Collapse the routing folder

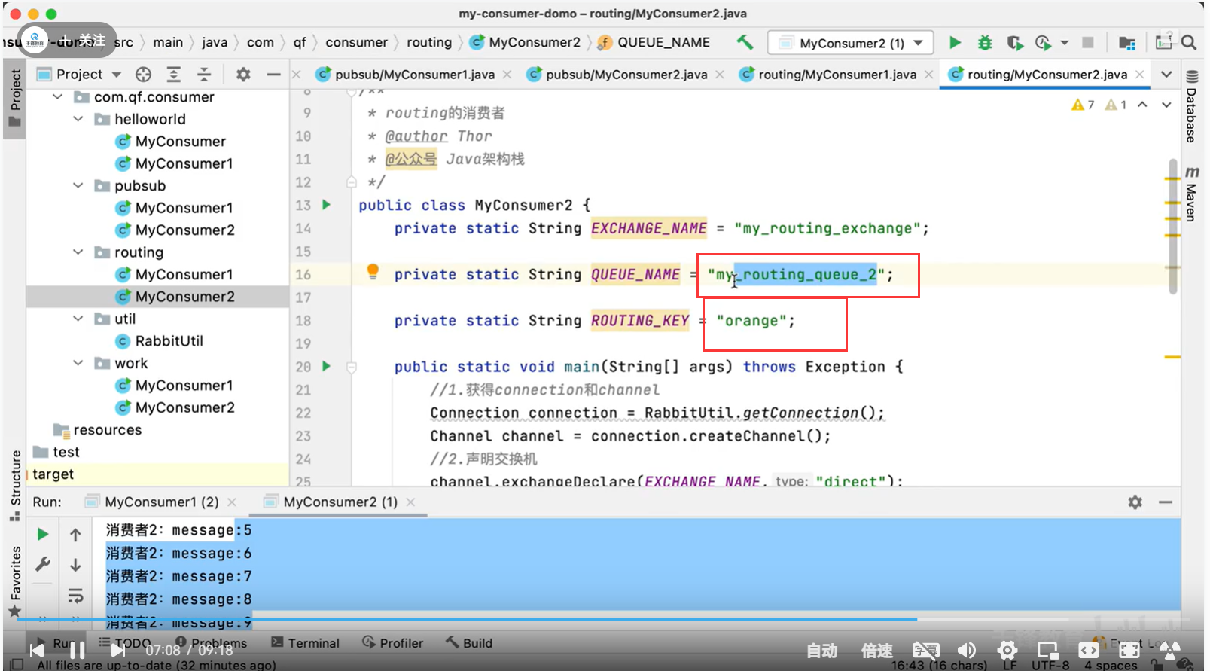coord(78,252)
